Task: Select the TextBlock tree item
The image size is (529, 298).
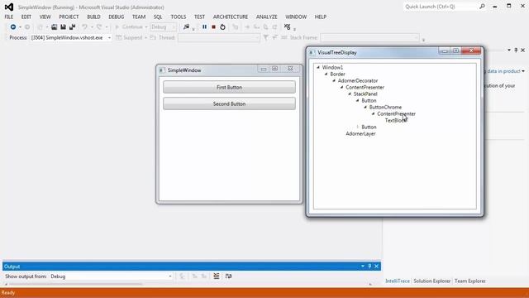Action: coord(396,121)
